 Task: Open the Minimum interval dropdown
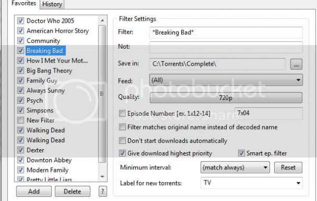[235, 167]
